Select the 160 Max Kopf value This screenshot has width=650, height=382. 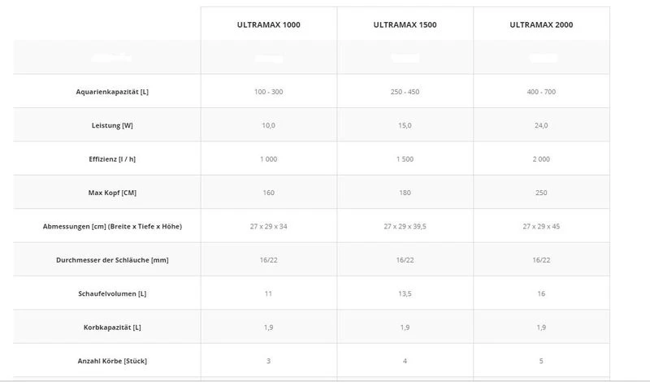[268, 193]
